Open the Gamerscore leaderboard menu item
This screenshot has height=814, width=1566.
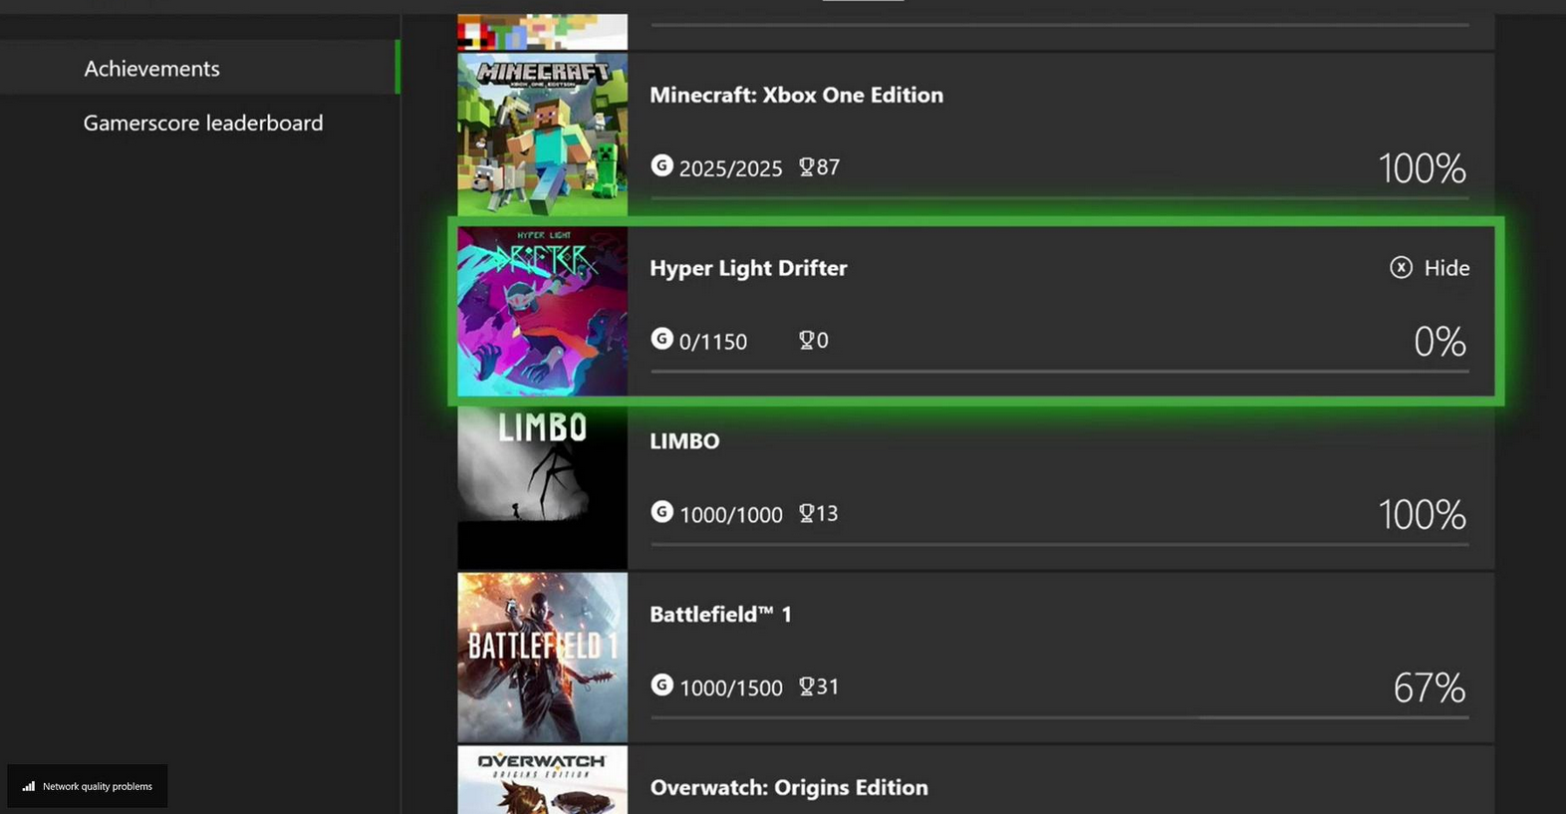[x=203, y=123]
